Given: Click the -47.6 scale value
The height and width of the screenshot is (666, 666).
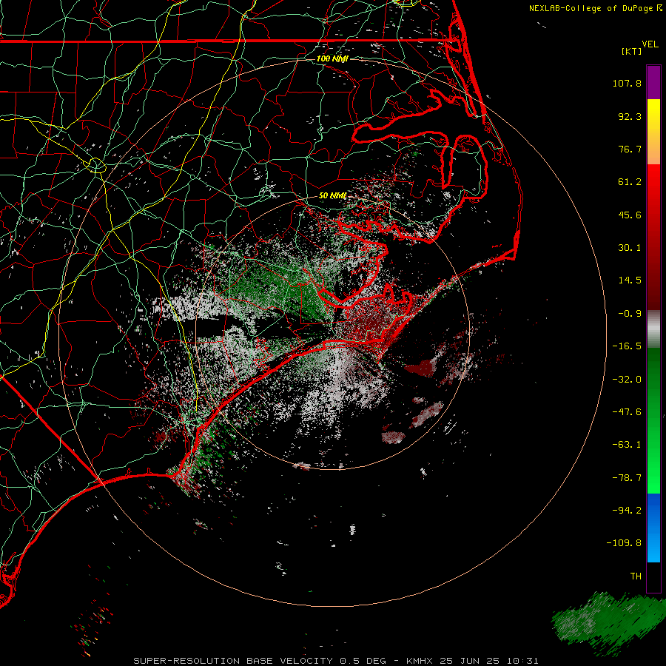Looking at the screenshot, I should pyautogui.click(x=627, y=412).
